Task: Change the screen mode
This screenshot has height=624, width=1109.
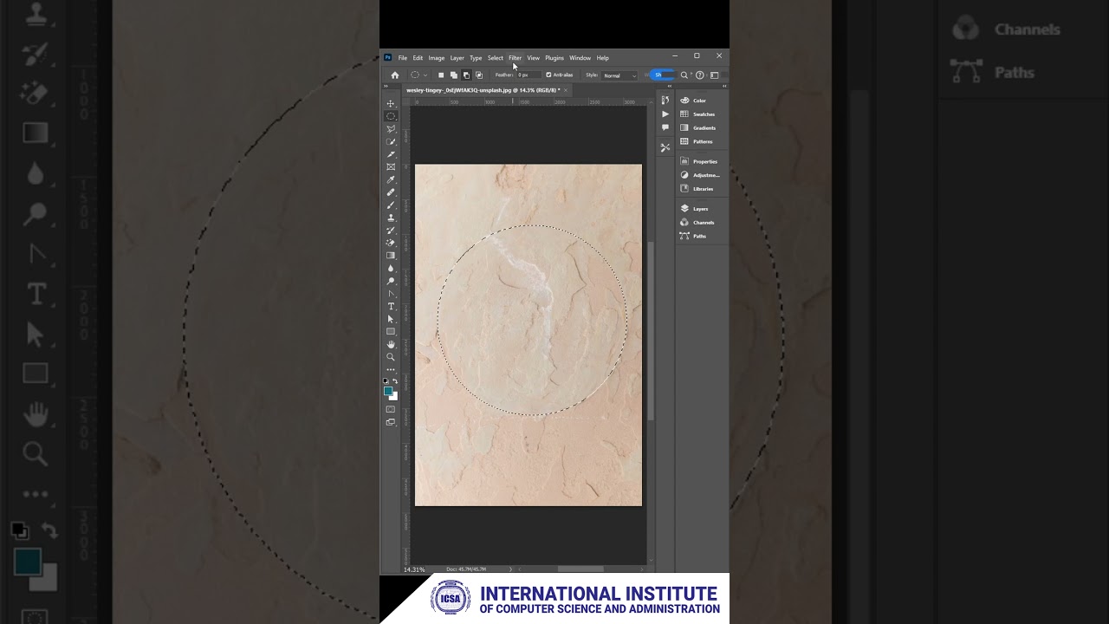Action: [x=391, y=422]
